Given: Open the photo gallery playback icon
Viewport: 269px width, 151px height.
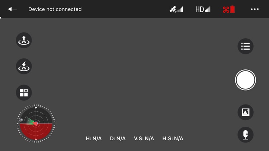Looking at the screenshot, I should pos(245,112).
